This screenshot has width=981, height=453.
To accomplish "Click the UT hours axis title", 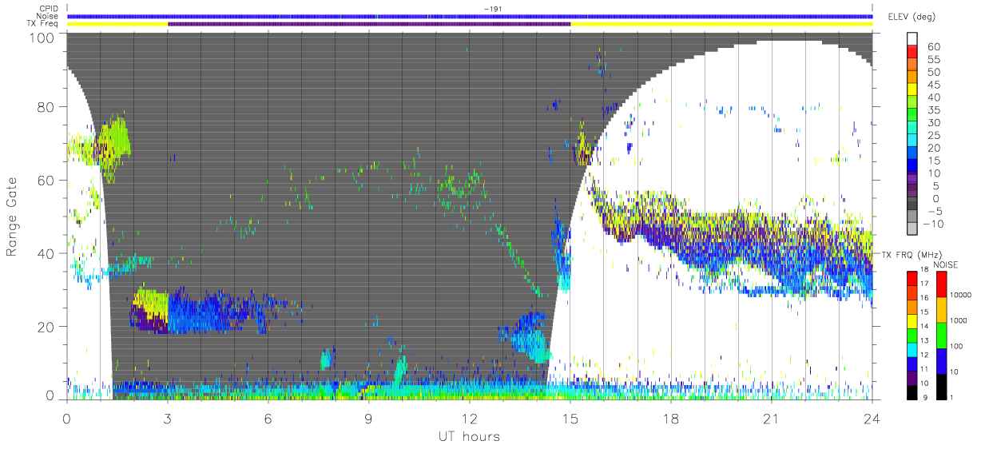I will (468, 436).
